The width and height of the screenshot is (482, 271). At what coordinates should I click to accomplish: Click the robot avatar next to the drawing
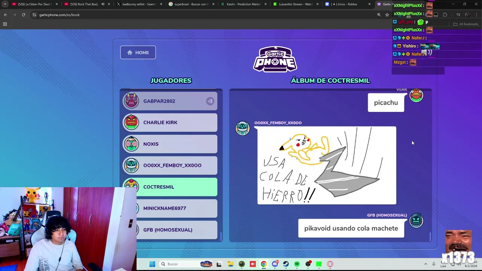point(243,128)
